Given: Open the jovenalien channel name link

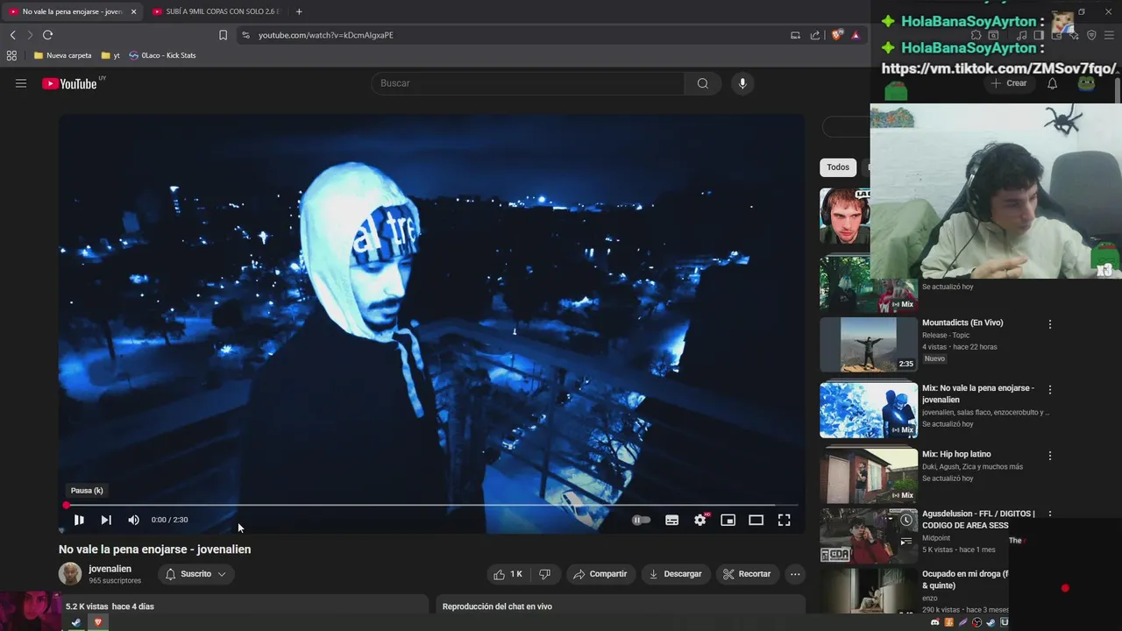Looking at the screenshot, I should (x=110, y=569).
